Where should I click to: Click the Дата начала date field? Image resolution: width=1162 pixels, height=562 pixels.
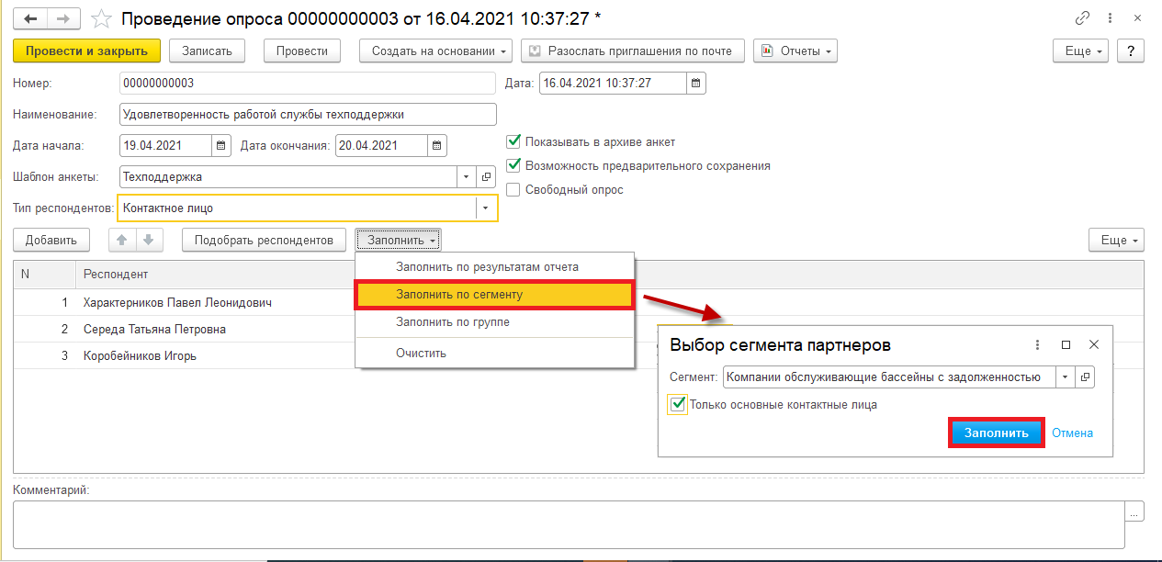coord(165,145)
